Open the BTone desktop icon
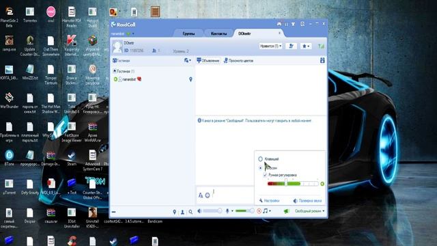 click(x=9, y=158)
